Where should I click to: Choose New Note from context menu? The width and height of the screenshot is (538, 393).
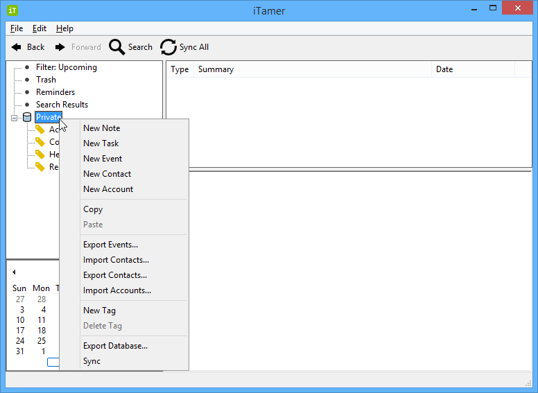coord(101,128)
